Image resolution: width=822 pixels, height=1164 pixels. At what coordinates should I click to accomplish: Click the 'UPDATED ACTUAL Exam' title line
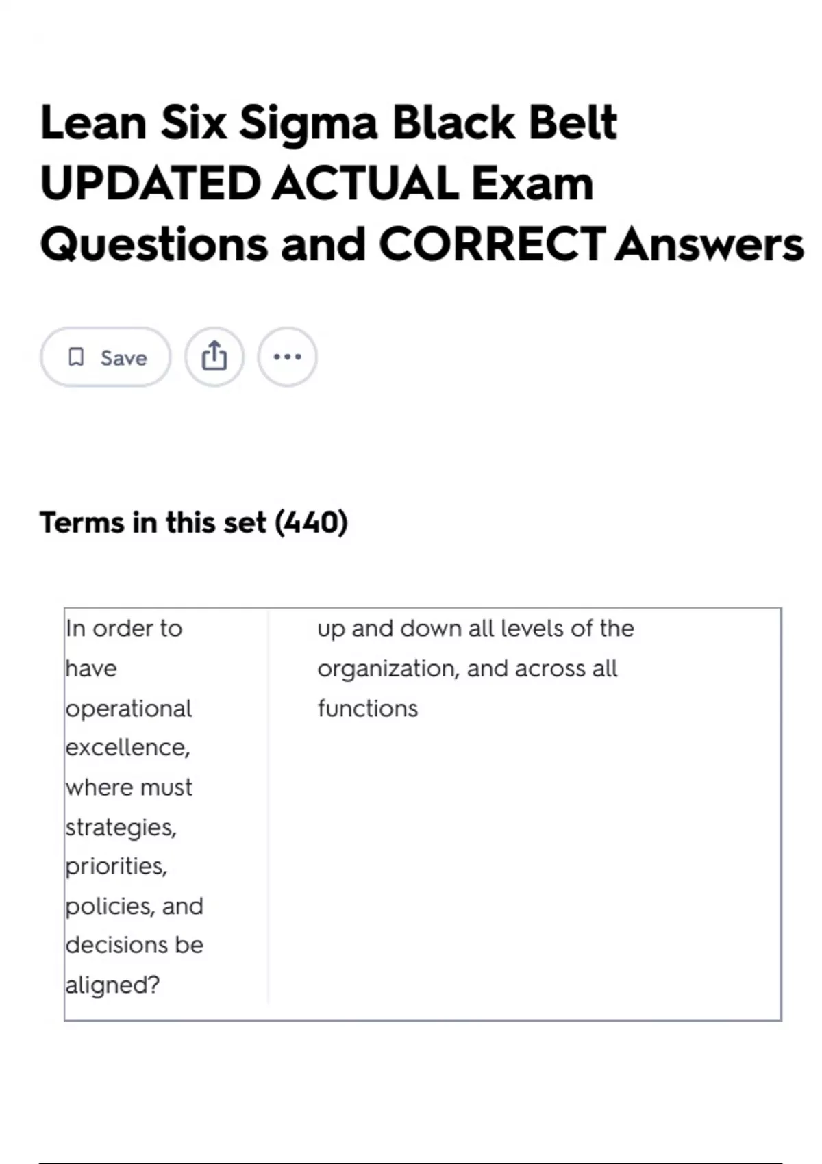click(316, 184)
